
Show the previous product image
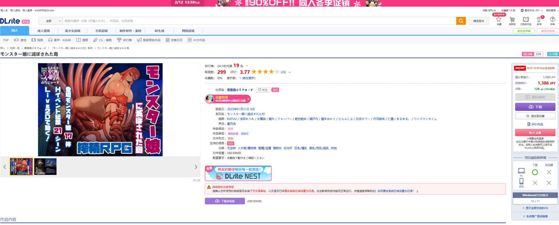coord(5,167)
